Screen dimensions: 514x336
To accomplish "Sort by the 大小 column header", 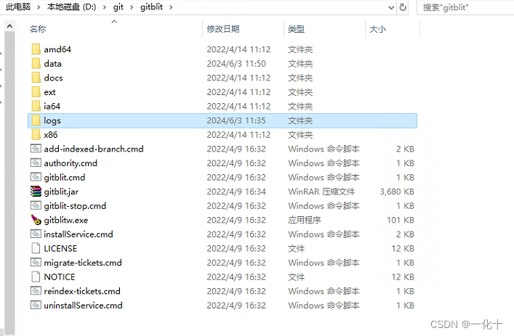I will tap(377, 29).
